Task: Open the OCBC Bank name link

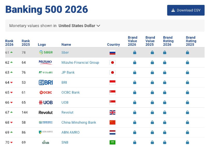Action: 70,92
